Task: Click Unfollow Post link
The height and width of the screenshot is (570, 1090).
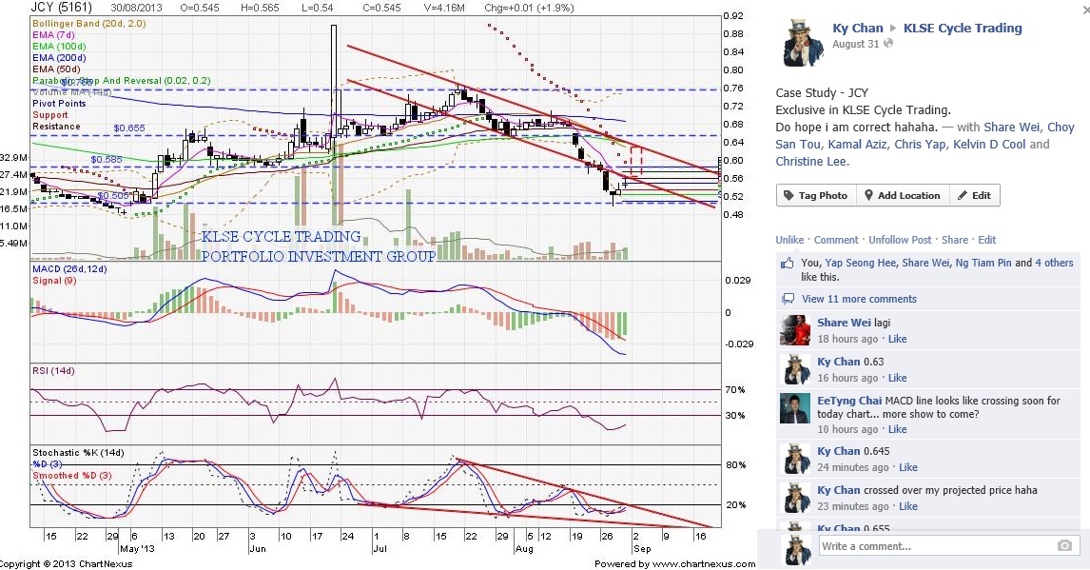Action: click(x=900, y=240)
